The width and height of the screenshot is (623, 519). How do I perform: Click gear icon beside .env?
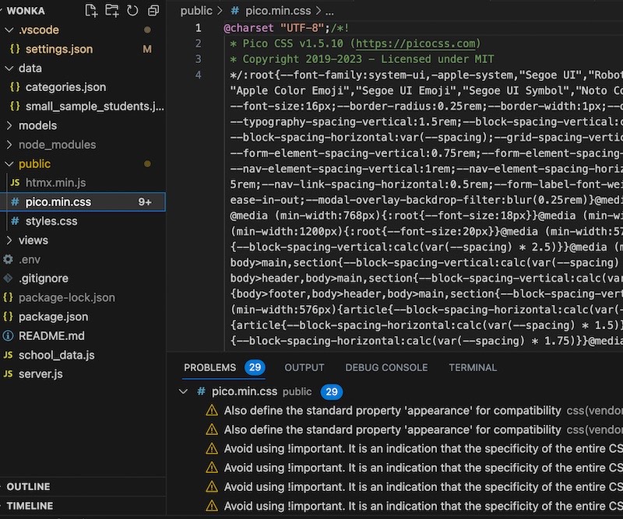tap(8, 259)
